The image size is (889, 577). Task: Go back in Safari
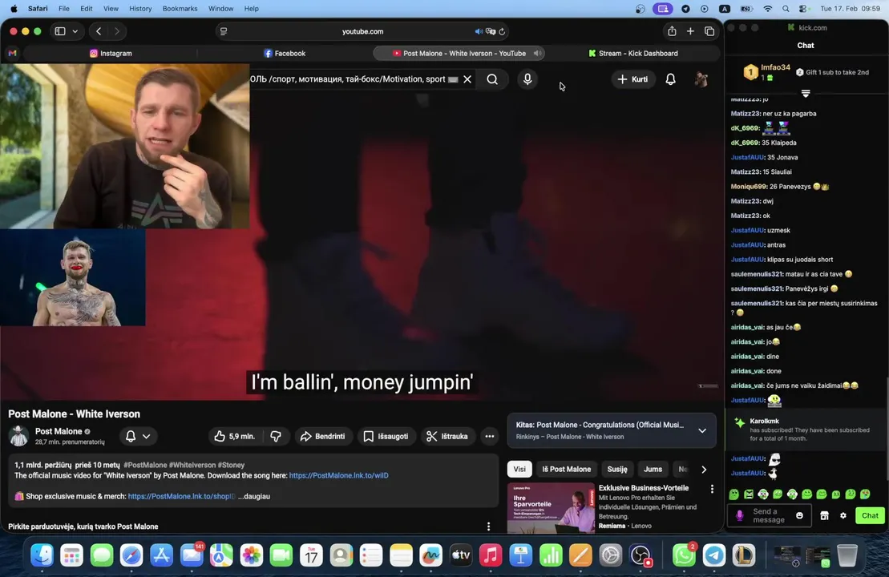99,31
